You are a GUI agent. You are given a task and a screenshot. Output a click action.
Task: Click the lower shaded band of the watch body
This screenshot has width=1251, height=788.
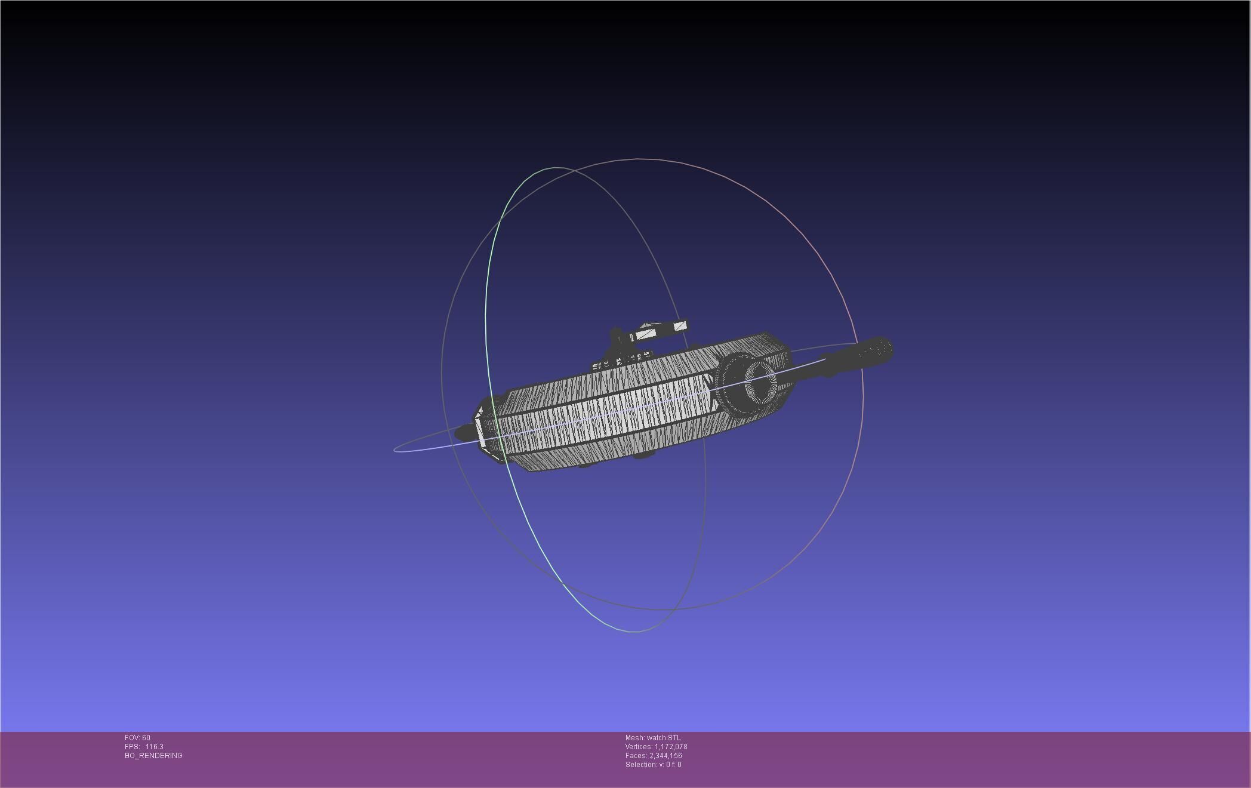pos(597,453)
